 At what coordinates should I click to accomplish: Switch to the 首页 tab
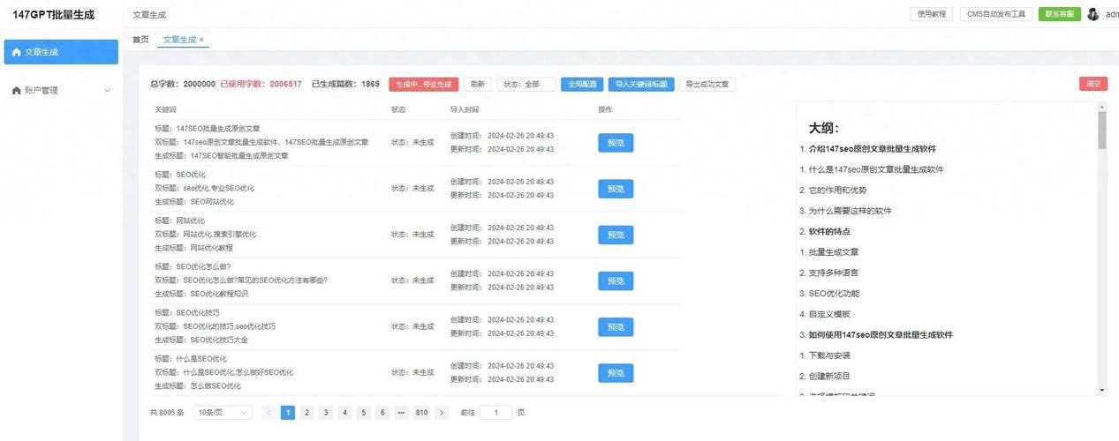pos(140,40)
